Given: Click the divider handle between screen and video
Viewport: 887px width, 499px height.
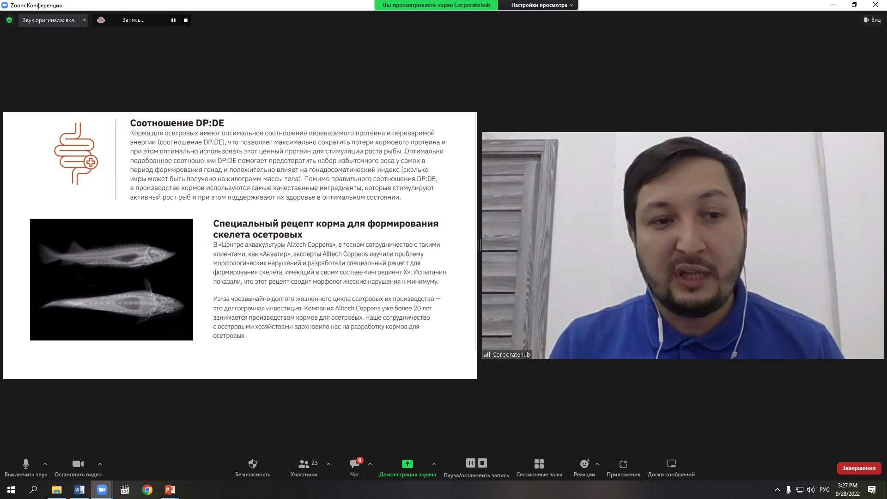Looking at the screenshot, I should coord(480,245).
